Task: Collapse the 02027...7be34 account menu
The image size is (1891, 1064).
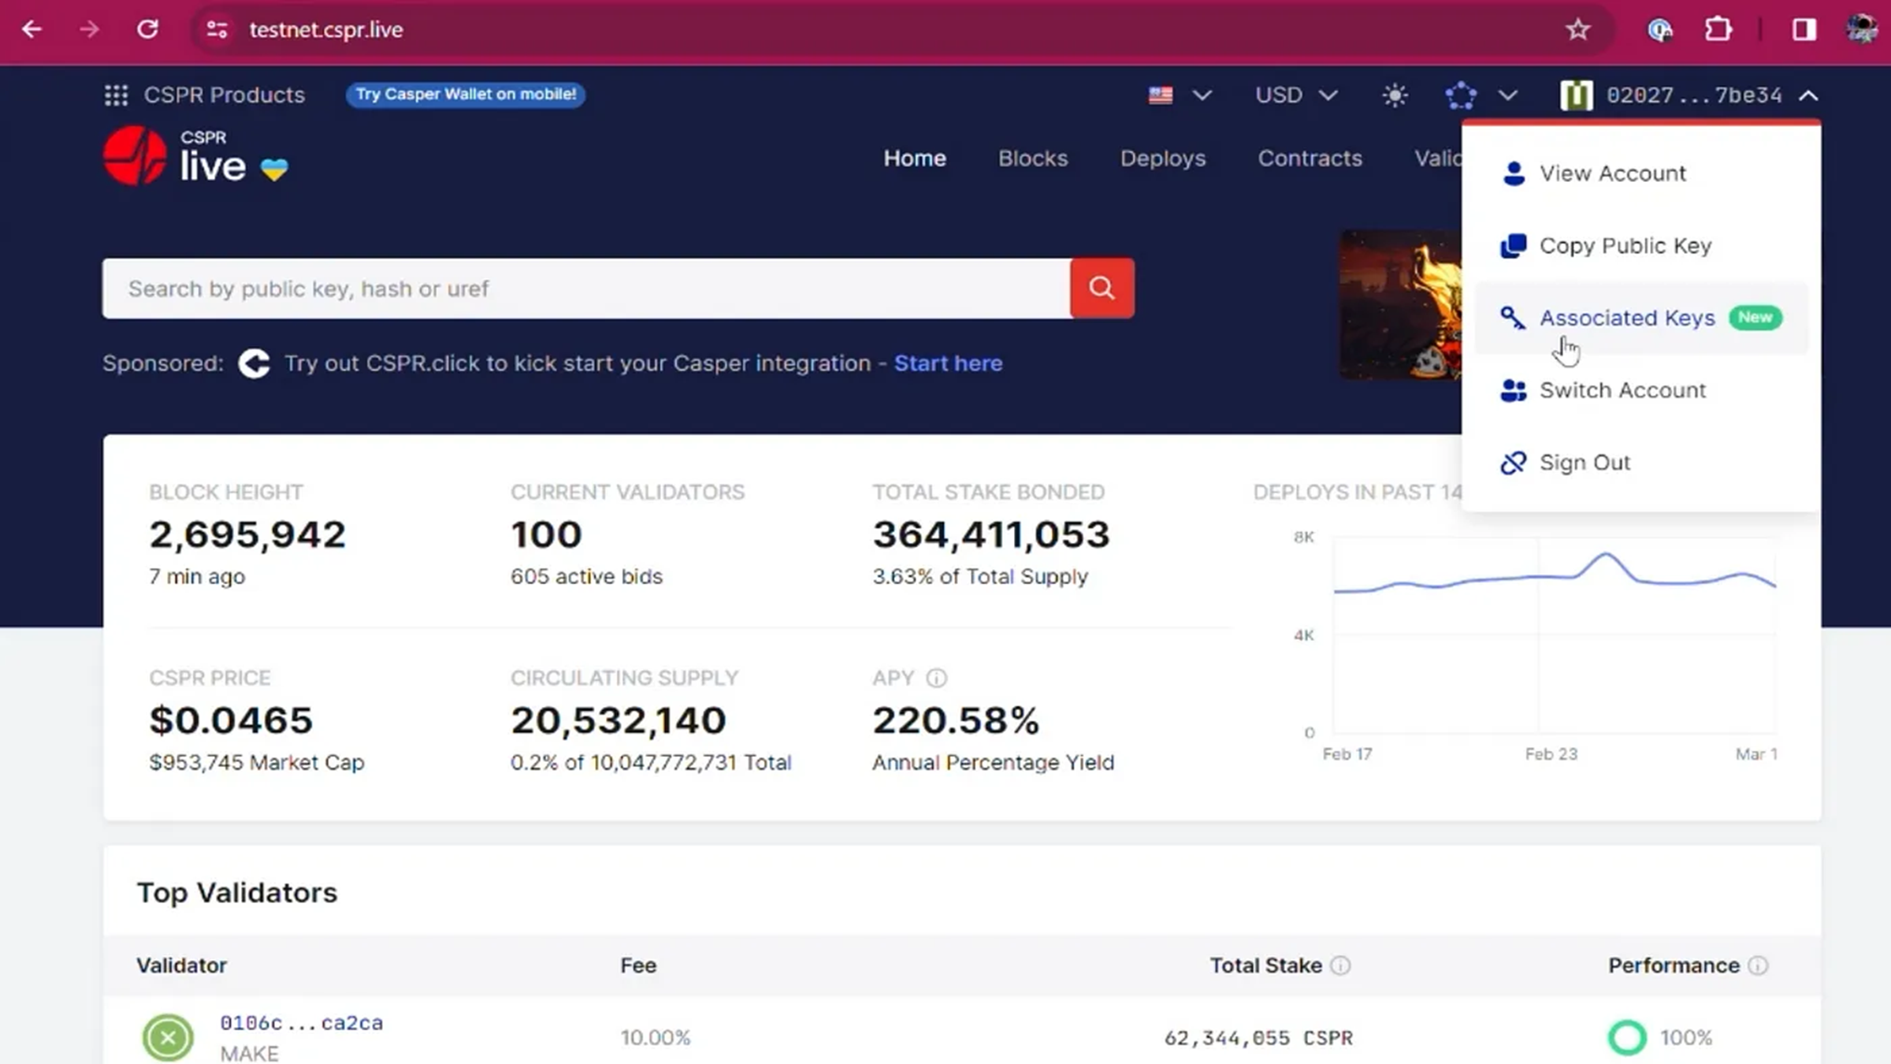Action: [1809, 95]
